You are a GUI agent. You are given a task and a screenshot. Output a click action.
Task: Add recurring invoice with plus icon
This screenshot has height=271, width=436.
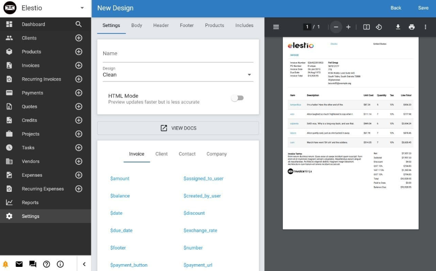pyautogui.click(x=79, y=79)
